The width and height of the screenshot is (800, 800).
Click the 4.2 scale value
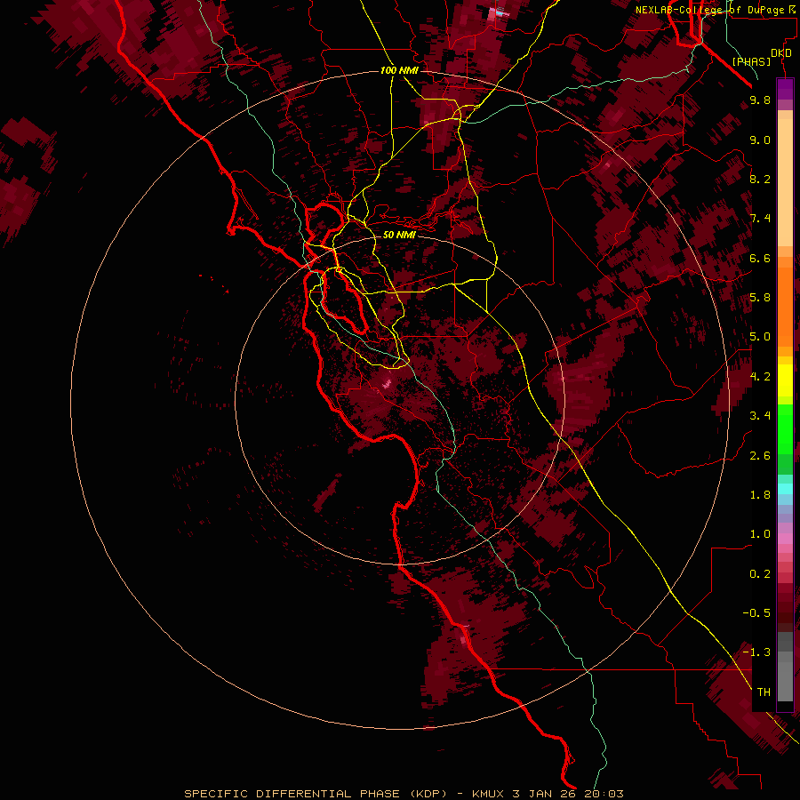click(760, 377)
